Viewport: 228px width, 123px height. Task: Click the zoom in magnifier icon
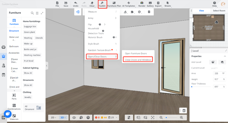coord(182,117)
